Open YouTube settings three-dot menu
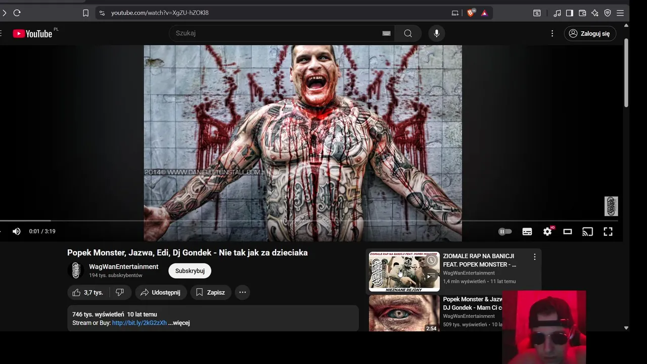Screen dimensions: 647x364 [552, 33]
